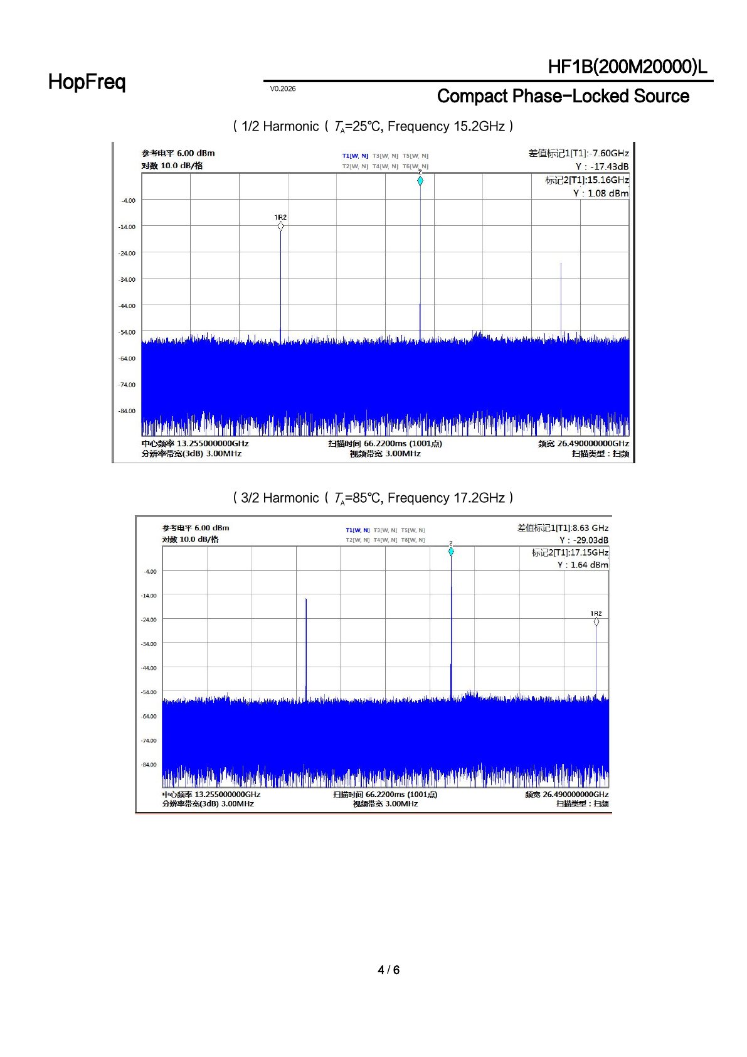
Task: Click 中心频率 13.255000000GHz in the 17.2GHz chart
Action: (211, 795)
